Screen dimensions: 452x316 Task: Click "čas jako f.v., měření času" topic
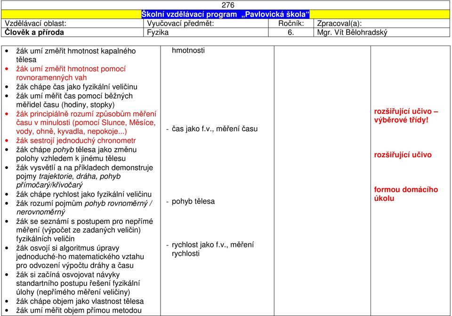pyautogui.click(x=215, y=129)
